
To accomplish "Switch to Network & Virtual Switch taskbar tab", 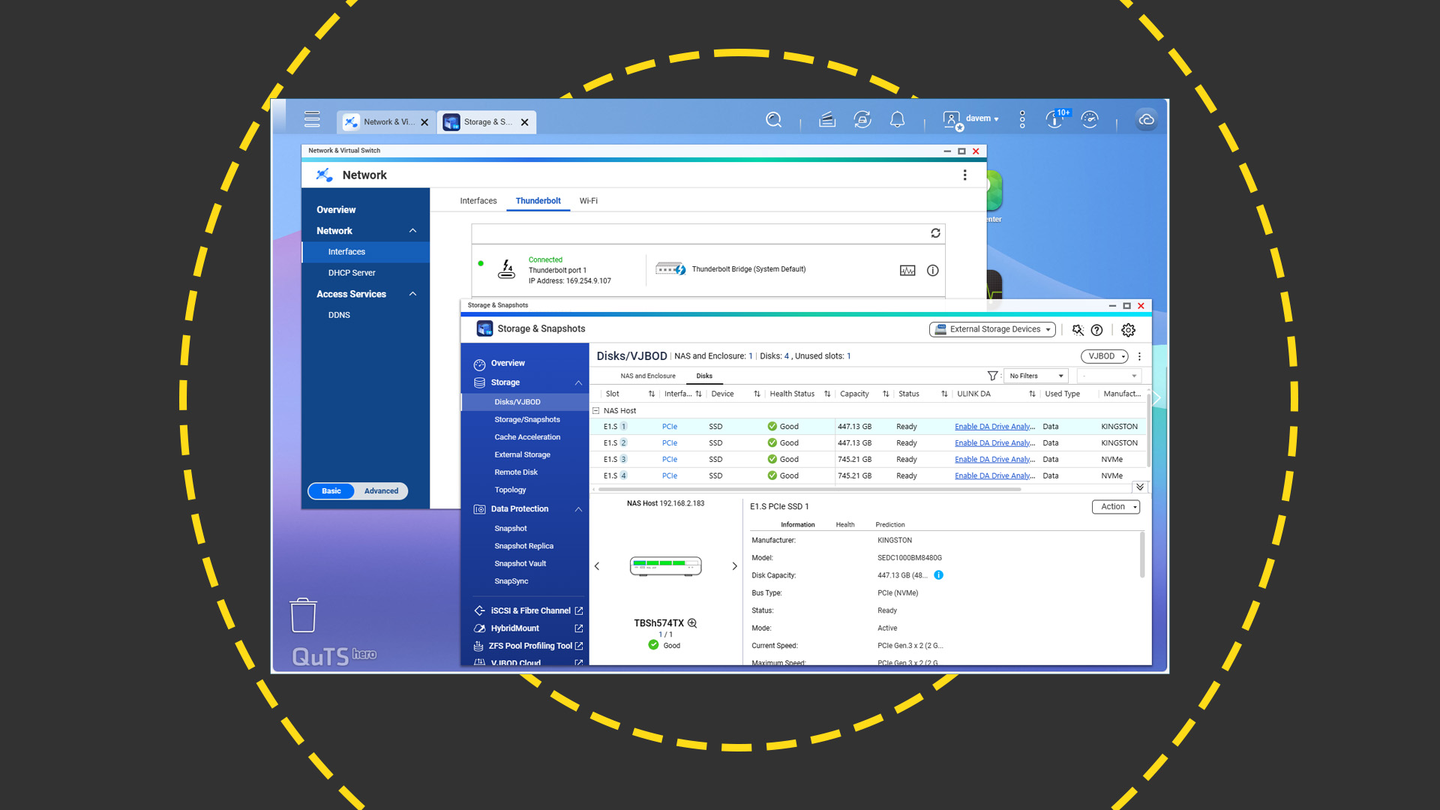I will coord(380,122).
